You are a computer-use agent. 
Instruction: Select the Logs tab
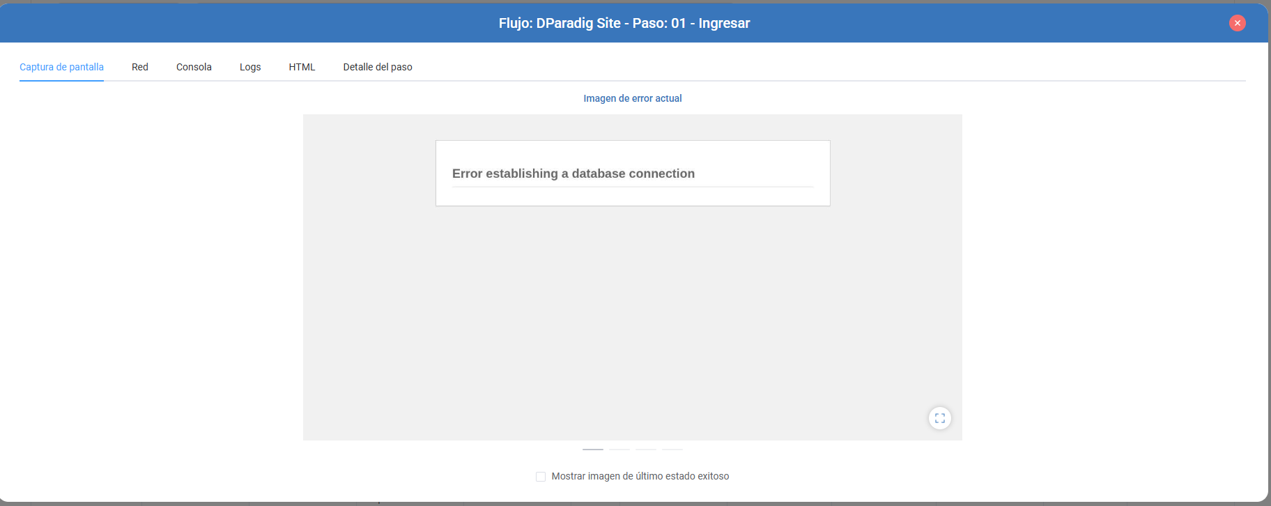coord(250,67)
